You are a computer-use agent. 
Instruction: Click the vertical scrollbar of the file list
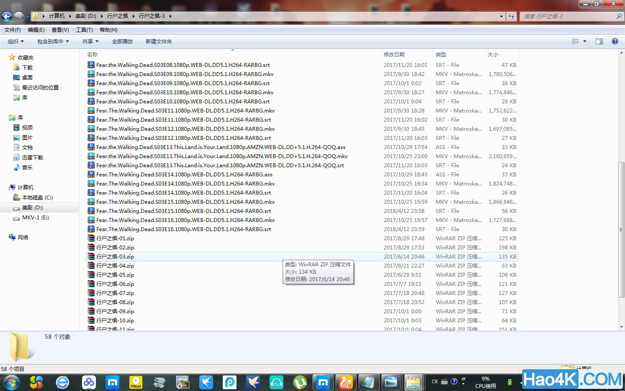click(622, 229)
